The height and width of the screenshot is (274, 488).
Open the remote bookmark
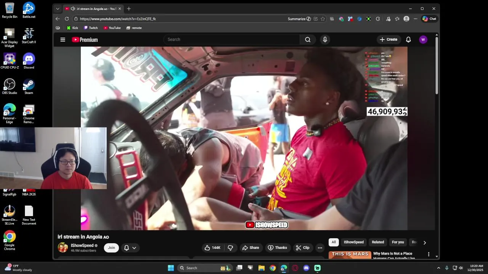click(134, 28)
